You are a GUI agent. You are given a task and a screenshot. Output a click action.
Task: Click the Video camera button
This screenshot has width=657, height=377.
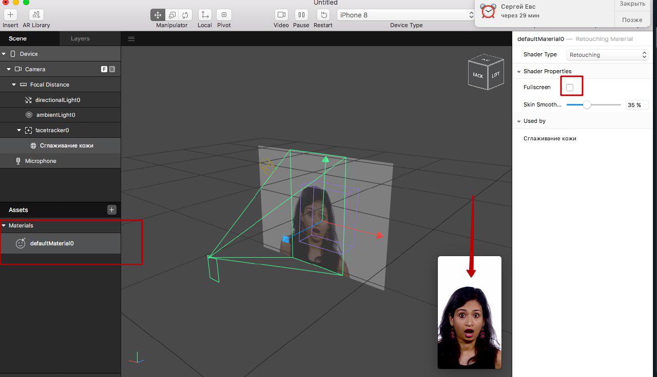281,15
